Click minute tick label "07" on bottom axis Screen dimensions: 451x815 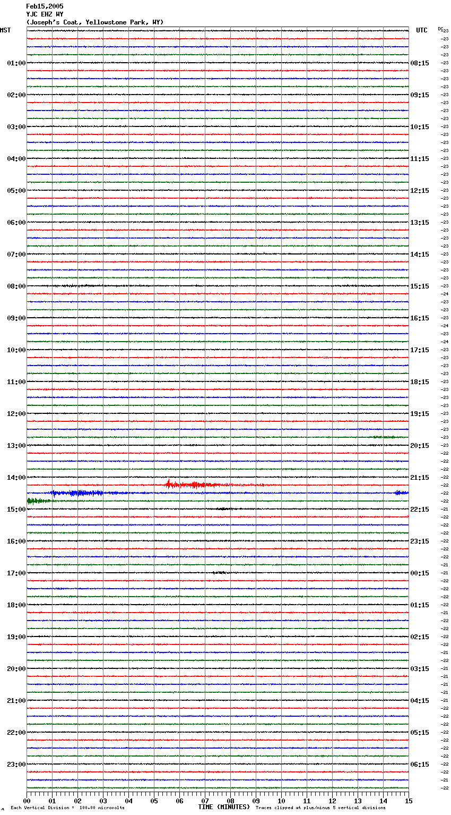click(x=205, y=801)
